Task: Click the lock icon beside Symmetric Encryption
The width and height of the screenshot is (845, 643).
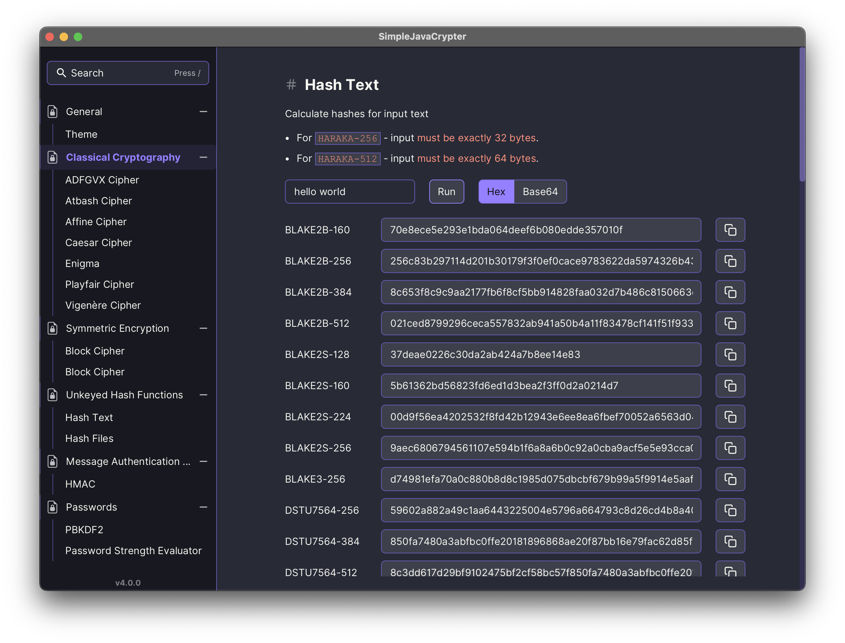Action: (52, 328)
